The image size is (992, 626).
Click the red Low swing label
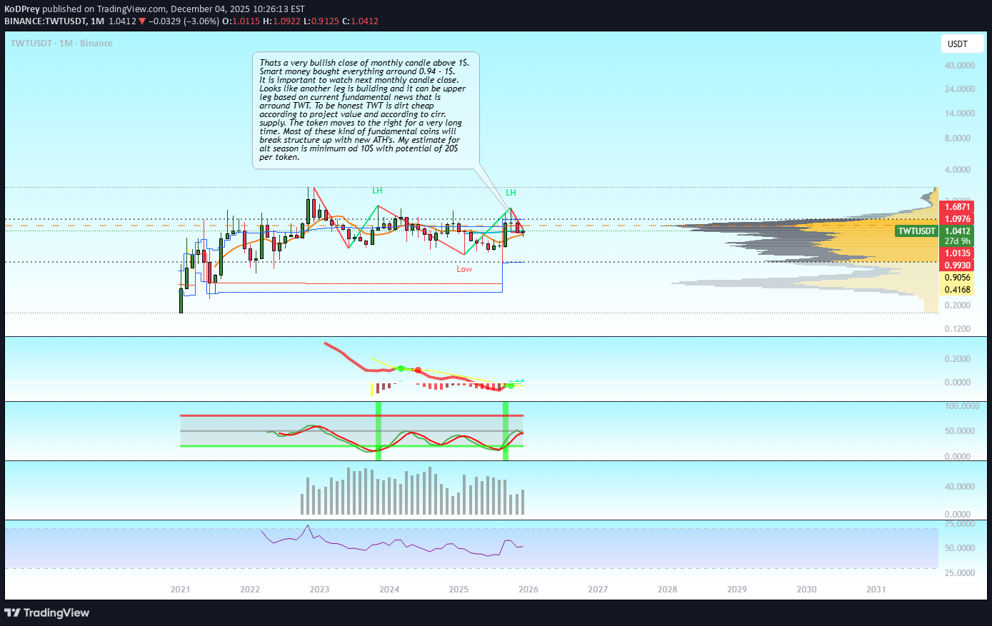(x=464, y=269)
